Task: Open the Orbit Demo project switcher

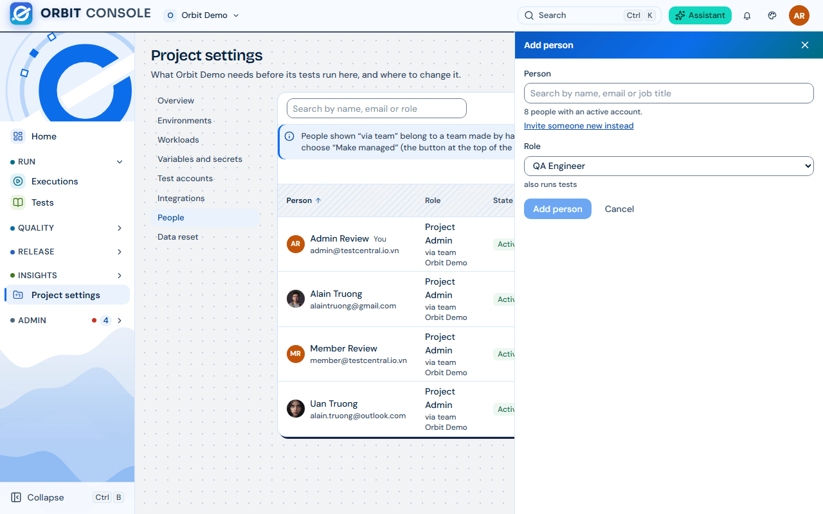Action: [x=202, y=15]
